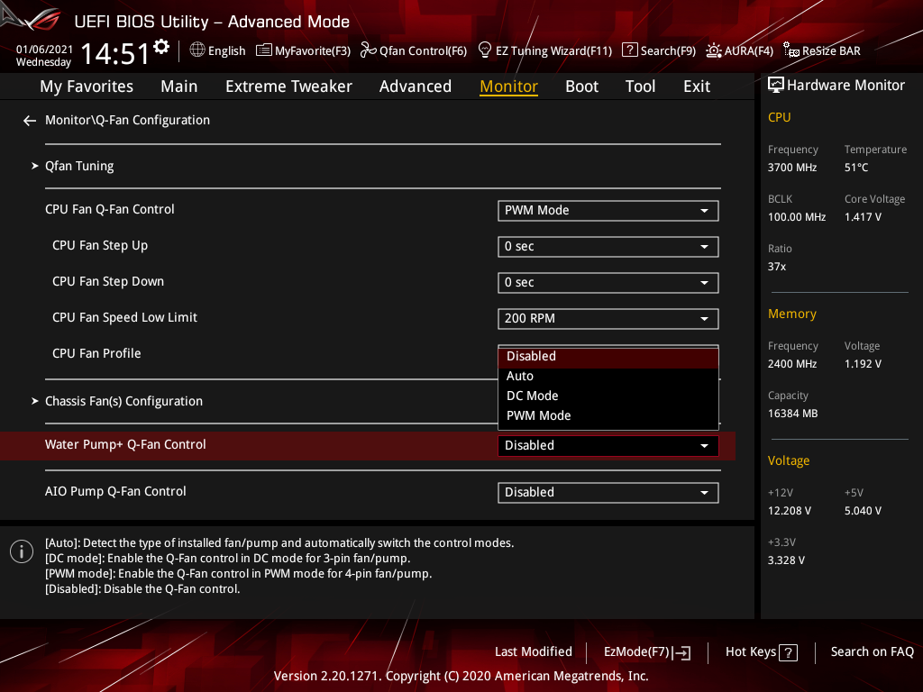Select the Water Pump+ Q-Fan Control label
The height and width of the screenshot is (692, 923).
pyautogui.click(x=125, y=445)
